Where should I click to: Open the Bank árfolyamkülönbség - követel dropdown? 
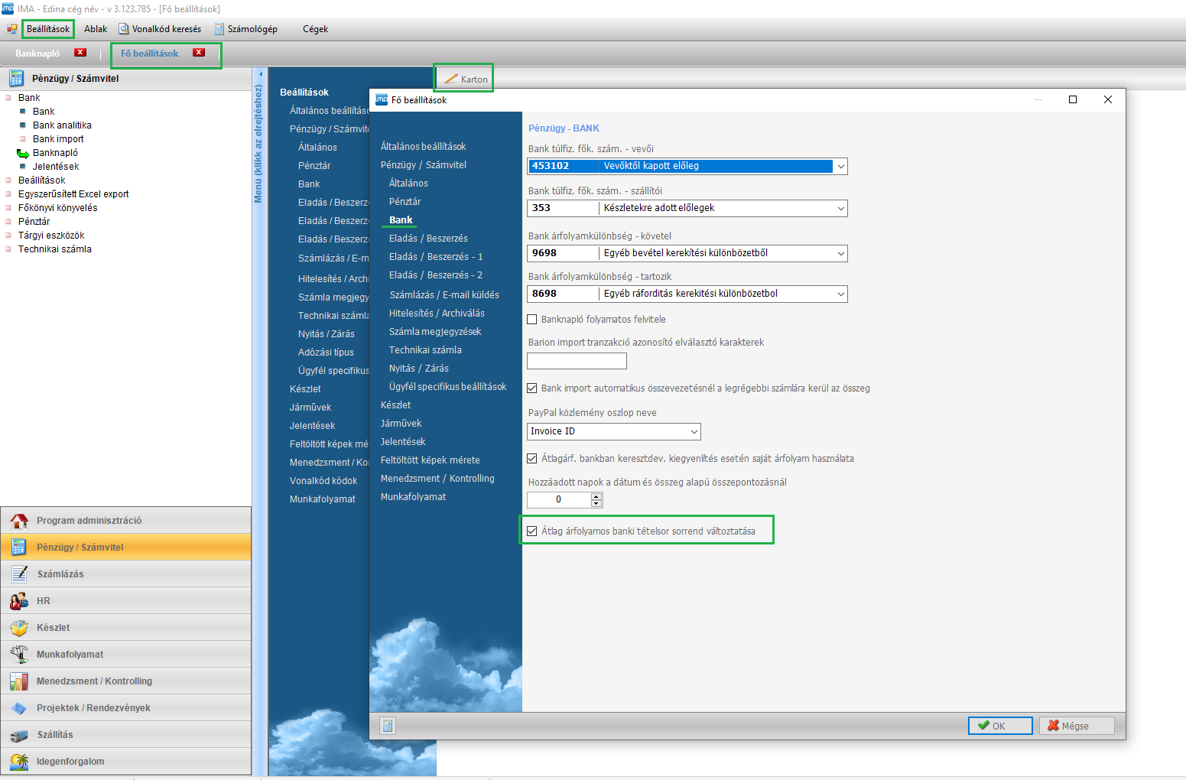(x=840, y=254)
